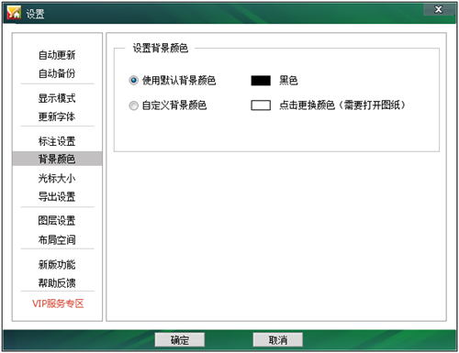Go to 更新字体 section
This screenshot has width=459, height=353.
point(57,116)
